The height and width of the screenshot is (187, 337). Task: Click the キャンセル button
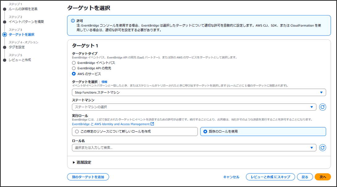pos(231,177)
